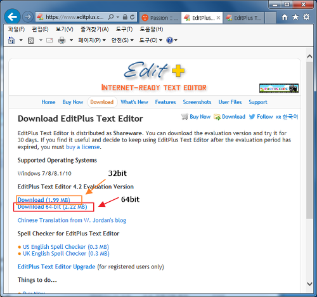Click the EditPlus logo image

click(154, 76)
